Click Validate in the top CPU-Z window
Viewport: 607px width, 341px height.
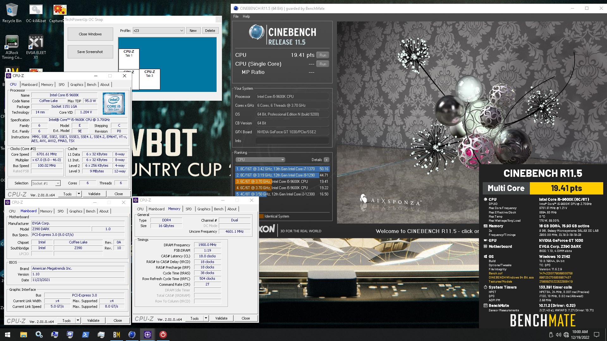point(94,194)
